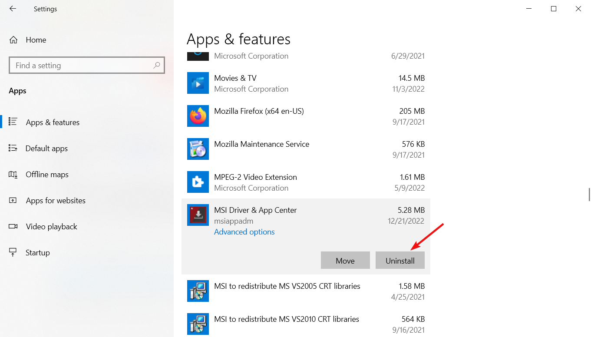This screenshot has width=591, height=337.
Task: Click the vertical scrollbar thumb
Action: [589, 194]
